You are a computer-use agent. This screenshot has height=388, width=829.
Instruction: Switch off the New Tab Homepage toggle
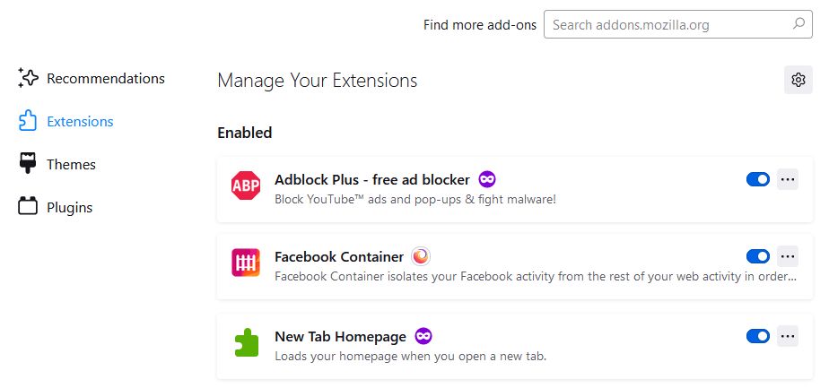[x=758, y=336]
